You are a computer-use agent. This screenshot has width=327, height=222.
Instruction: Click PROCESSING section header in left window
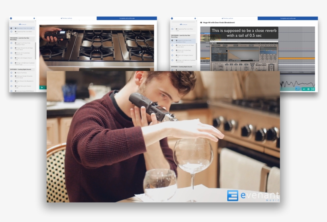[x=22, y=39]
